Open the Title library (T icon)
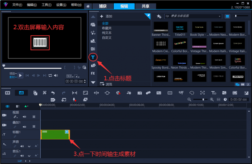The image size is (252, 164). point(93,57)
